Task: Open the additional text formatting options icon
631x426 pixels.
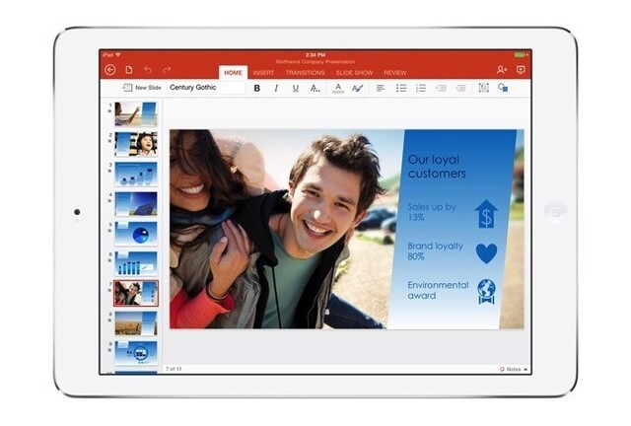Action: [x=315, y=88]
